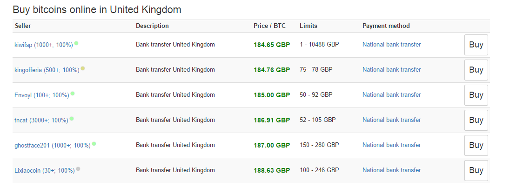Open tncat seller profile link
This screenshot has width=523, height=188.
point(41,121)
